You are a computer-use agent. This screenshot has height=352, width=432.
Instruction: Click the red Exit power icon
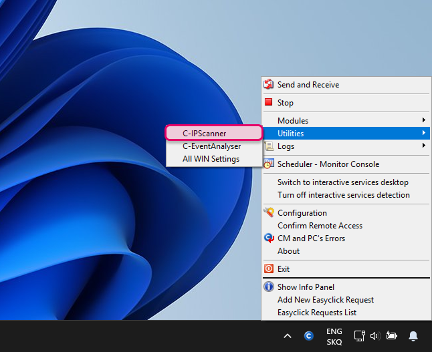click(269, 269)
